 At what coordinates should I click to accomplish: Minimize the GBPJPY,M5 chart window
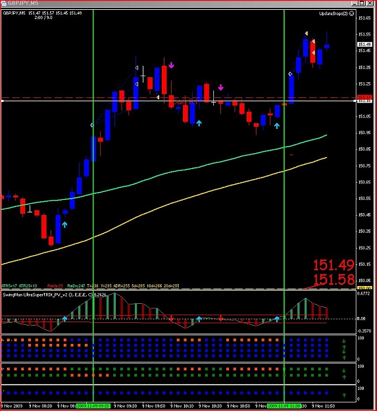[355, 3]
